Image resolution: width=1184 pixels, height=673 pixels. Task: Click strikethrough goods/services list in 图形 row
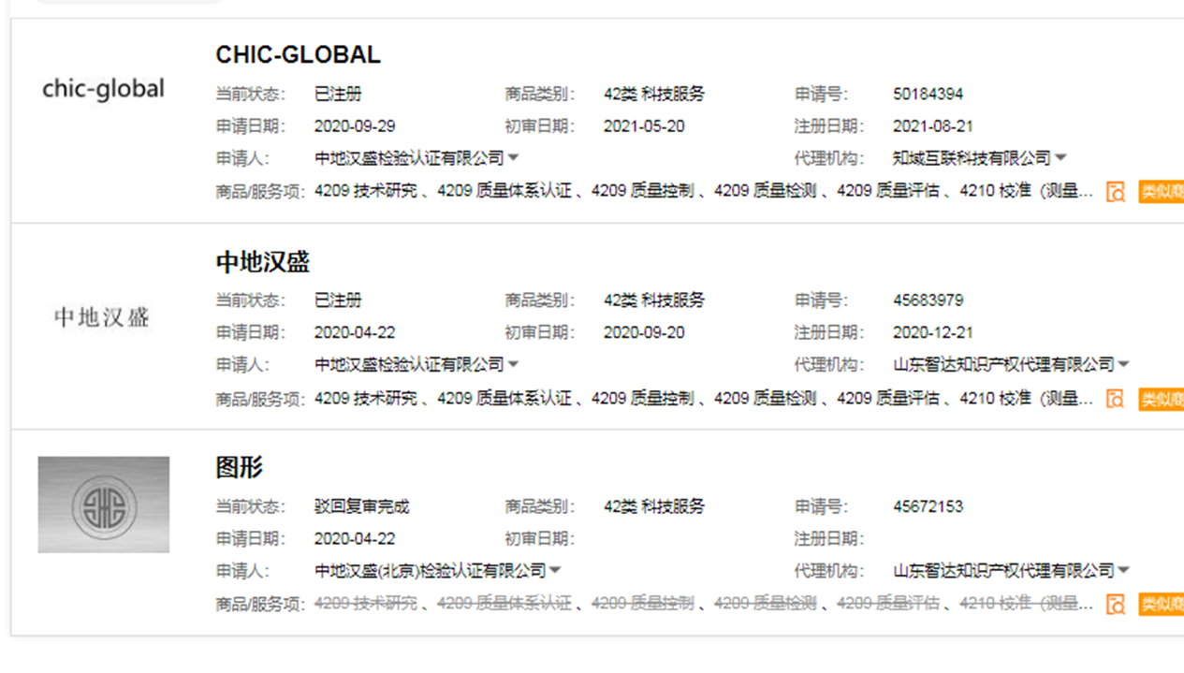click(702, 604)
